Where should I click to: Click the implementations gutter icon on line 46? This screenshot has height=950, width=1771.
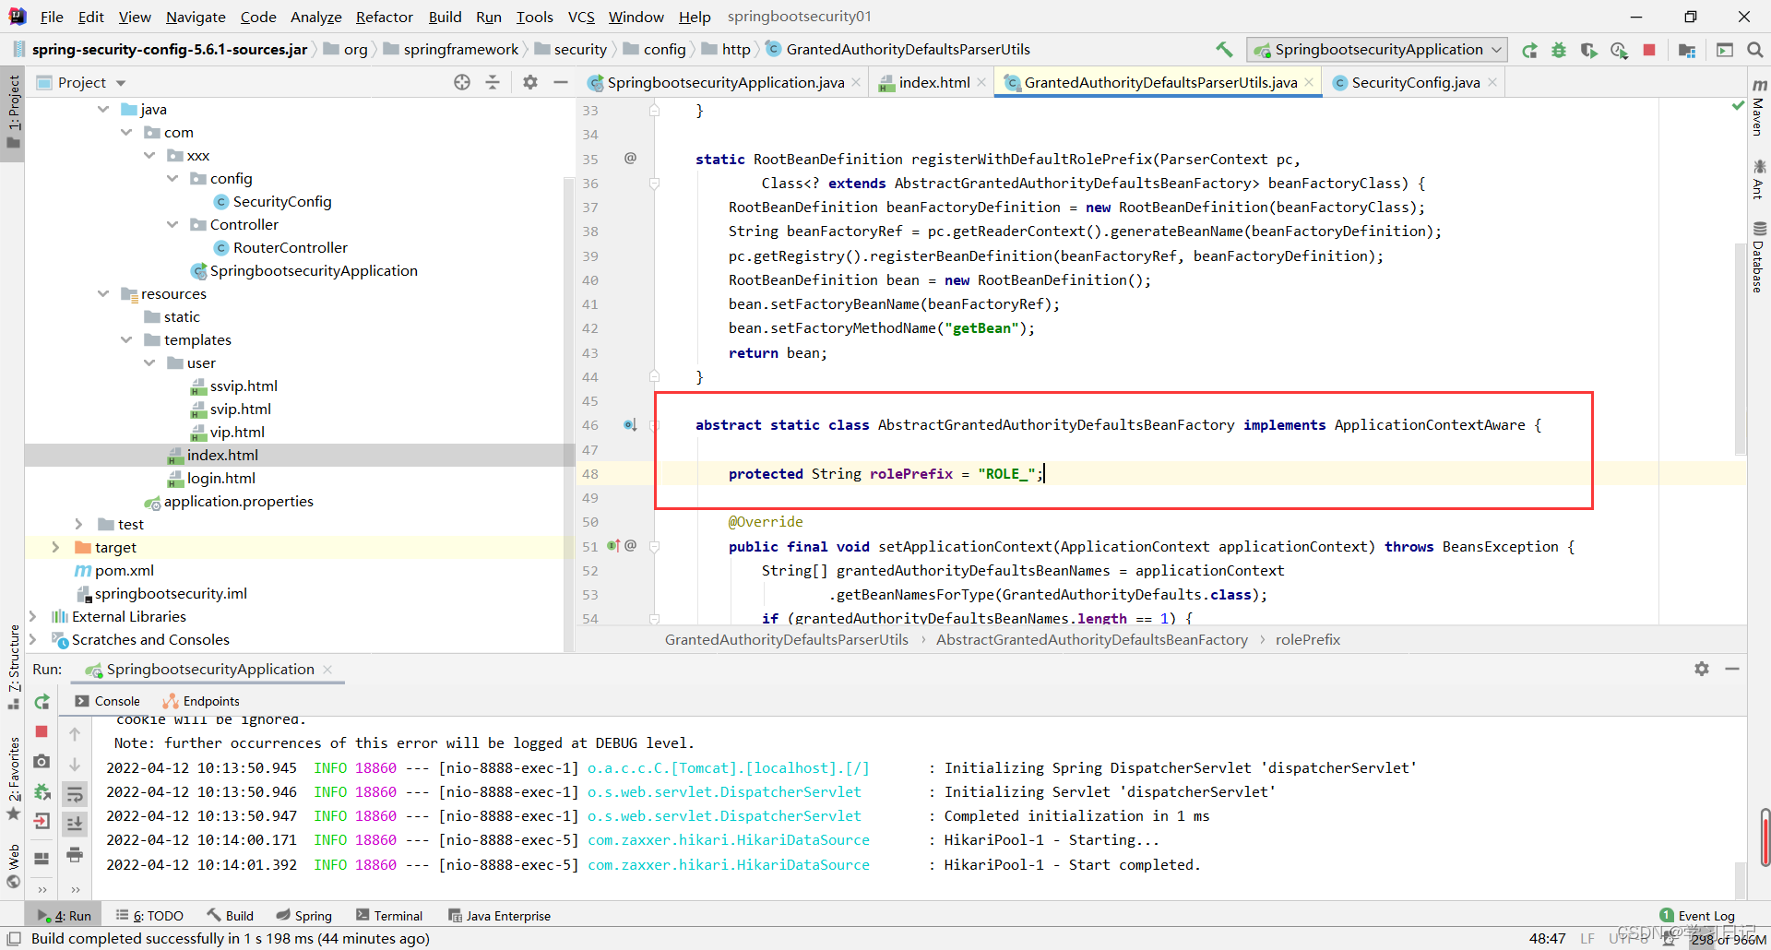tap(630, 425)
